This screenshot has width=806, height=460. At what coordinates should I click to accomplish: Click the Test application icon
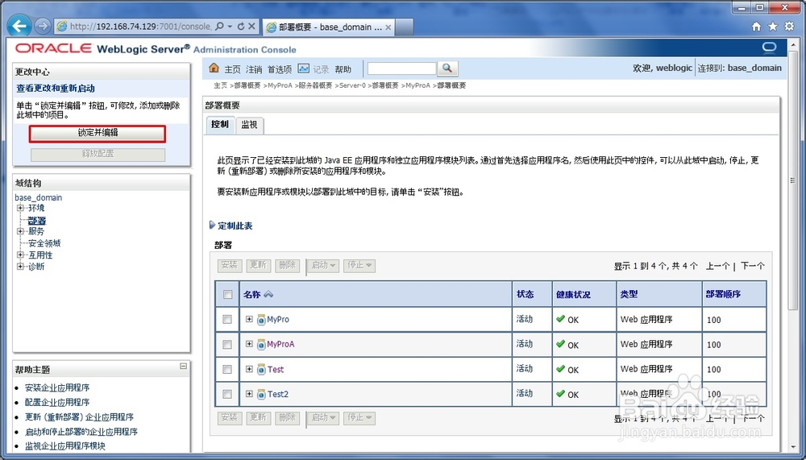pos(260,370)
